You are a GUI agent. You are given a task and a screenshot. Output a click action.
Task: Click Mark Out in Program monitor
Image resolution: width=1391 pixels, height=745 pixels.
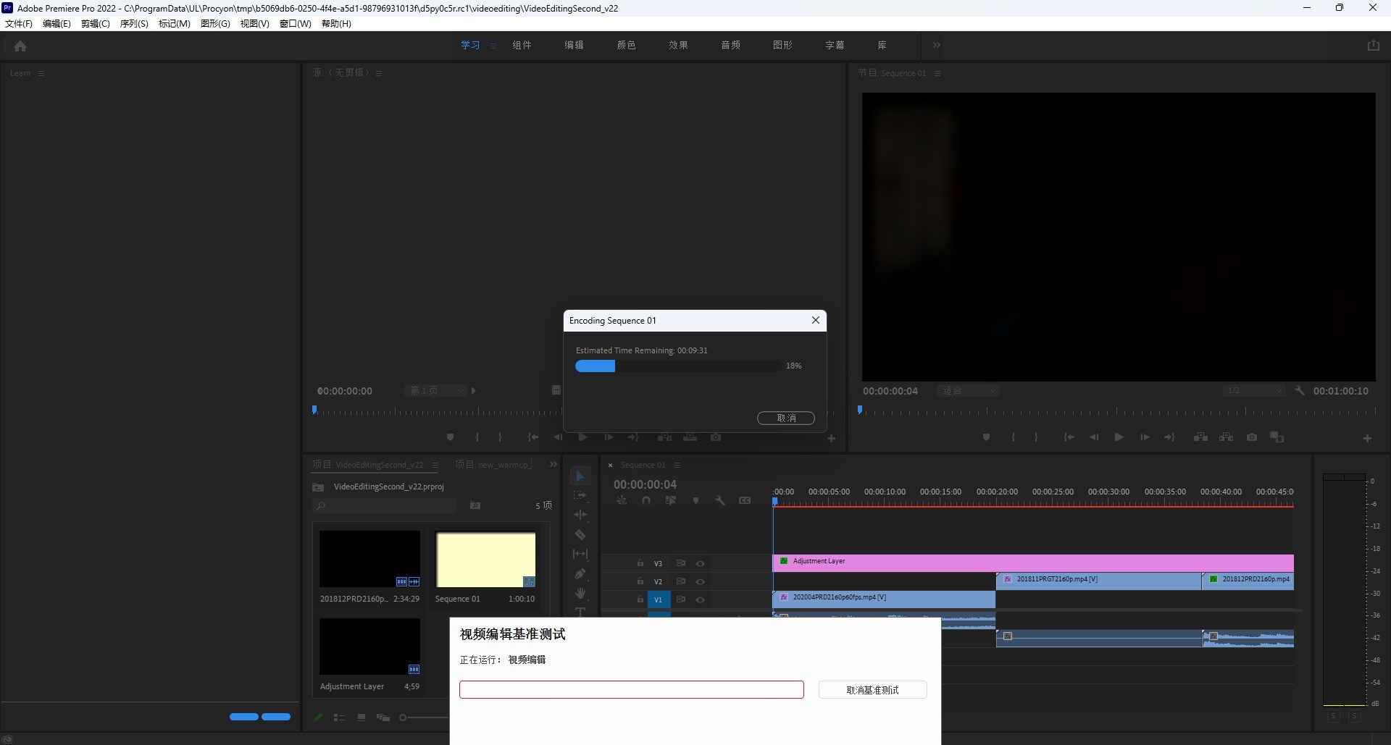1036,437
